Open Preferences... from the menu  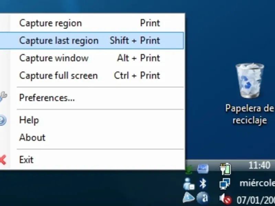tap(91, 98)
